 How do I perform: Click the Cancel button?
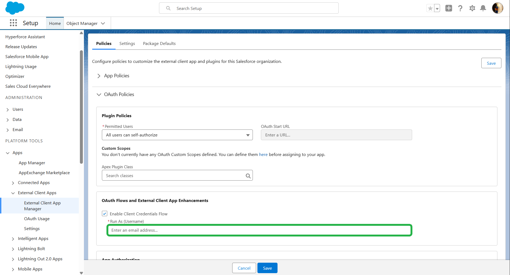pyautogui.click(x=244, y=268)
